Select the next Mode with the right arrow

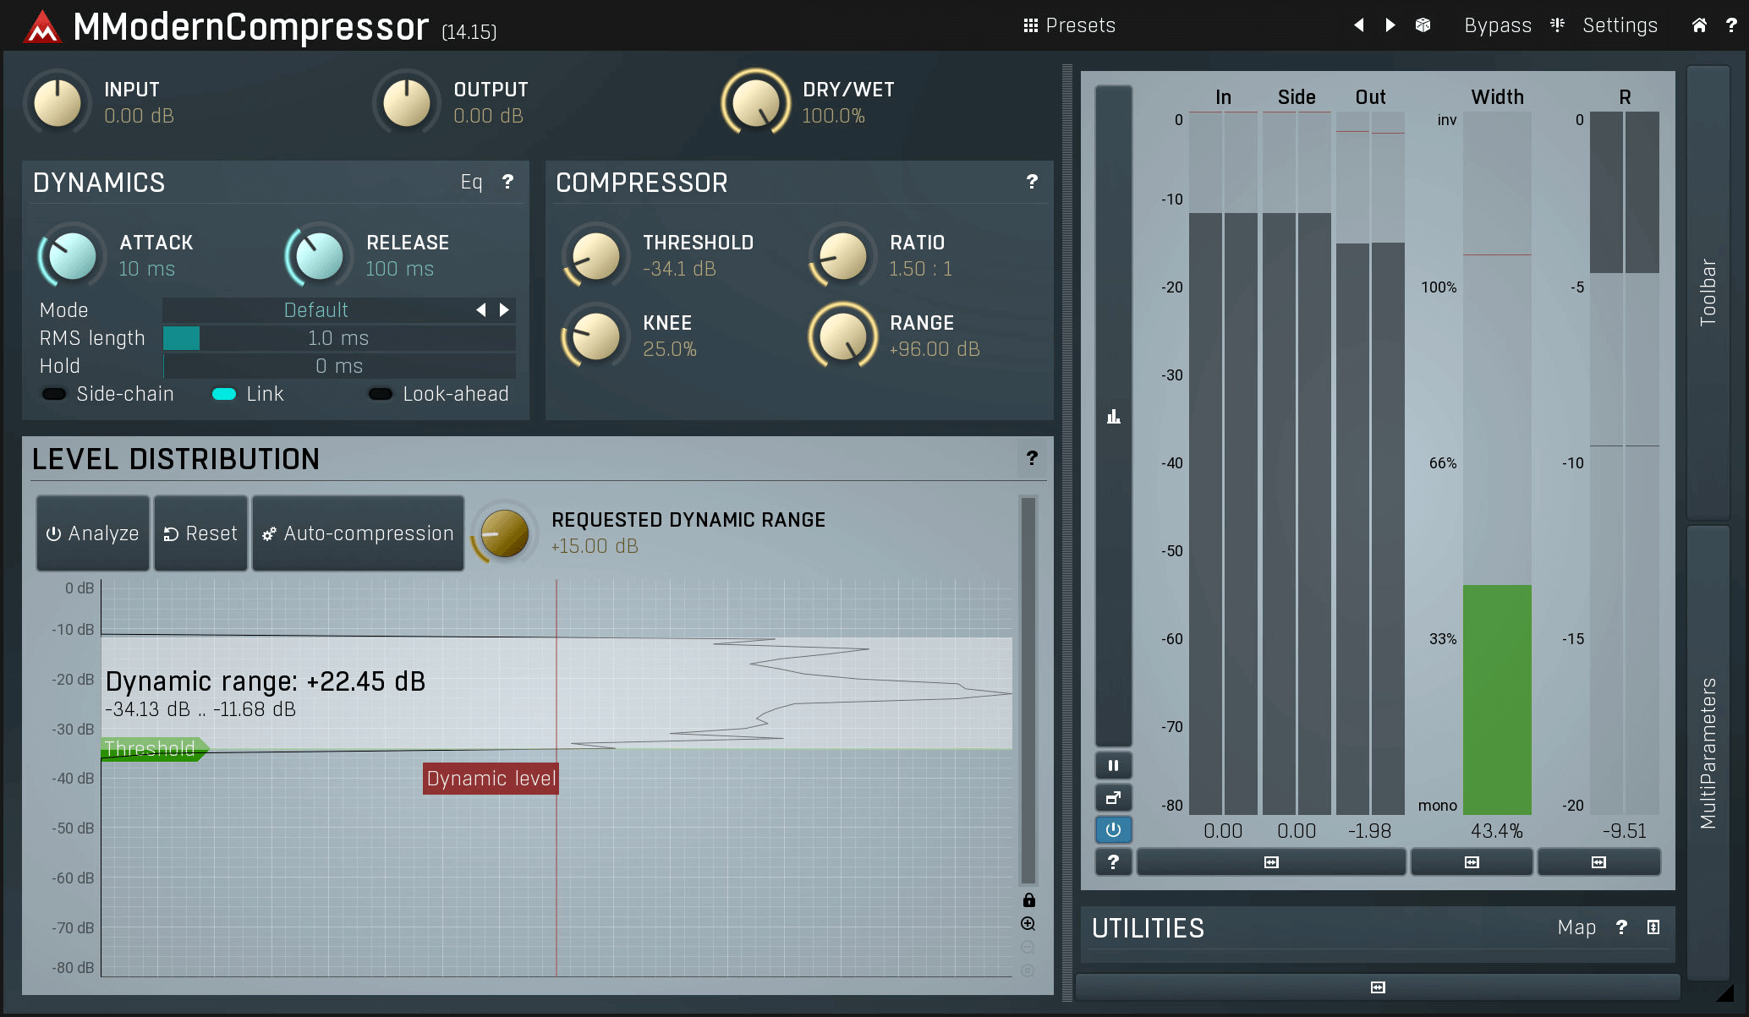[505, 310]
